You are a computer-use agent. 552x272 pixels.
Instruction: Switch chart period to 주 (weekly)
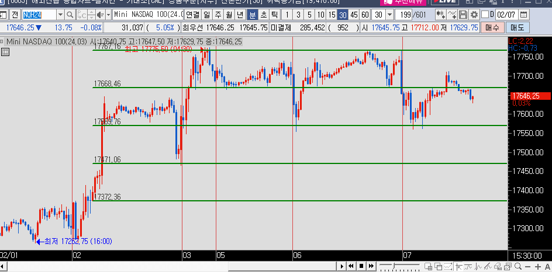[218, 15]
